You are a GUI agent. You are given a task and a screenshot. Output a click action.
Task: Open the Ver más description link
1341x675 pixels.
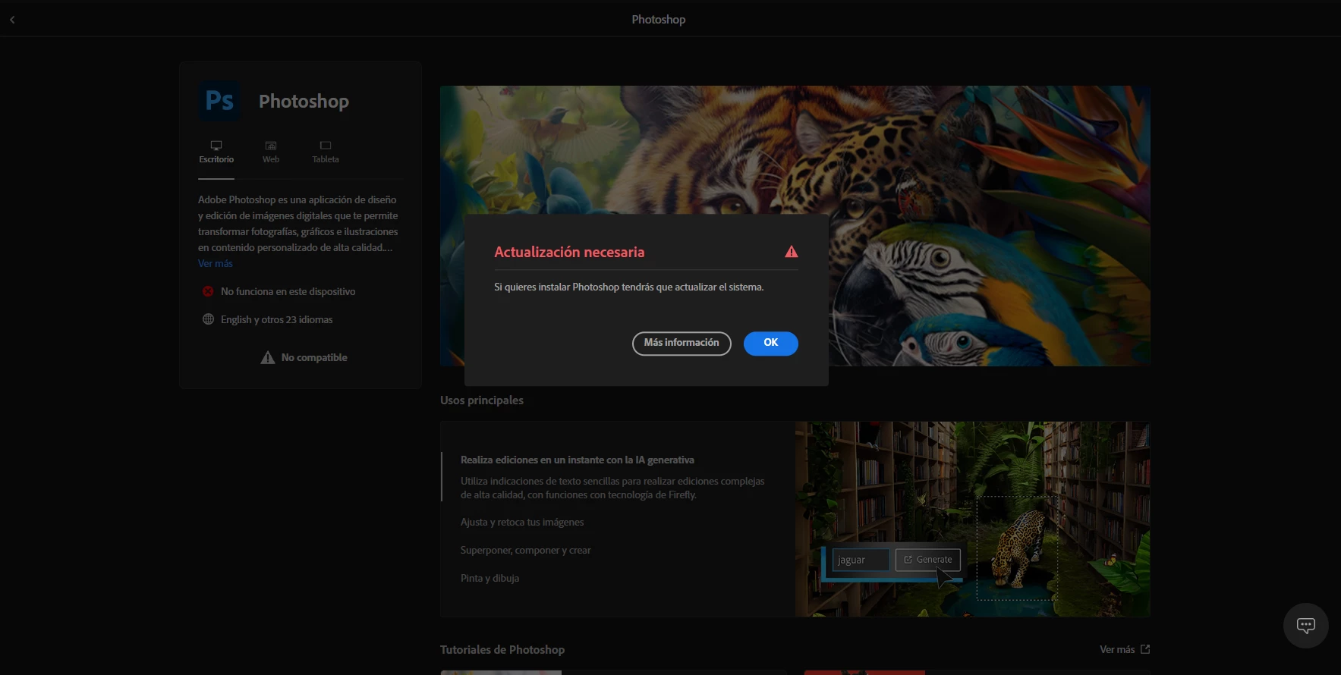tap(216, 263)
